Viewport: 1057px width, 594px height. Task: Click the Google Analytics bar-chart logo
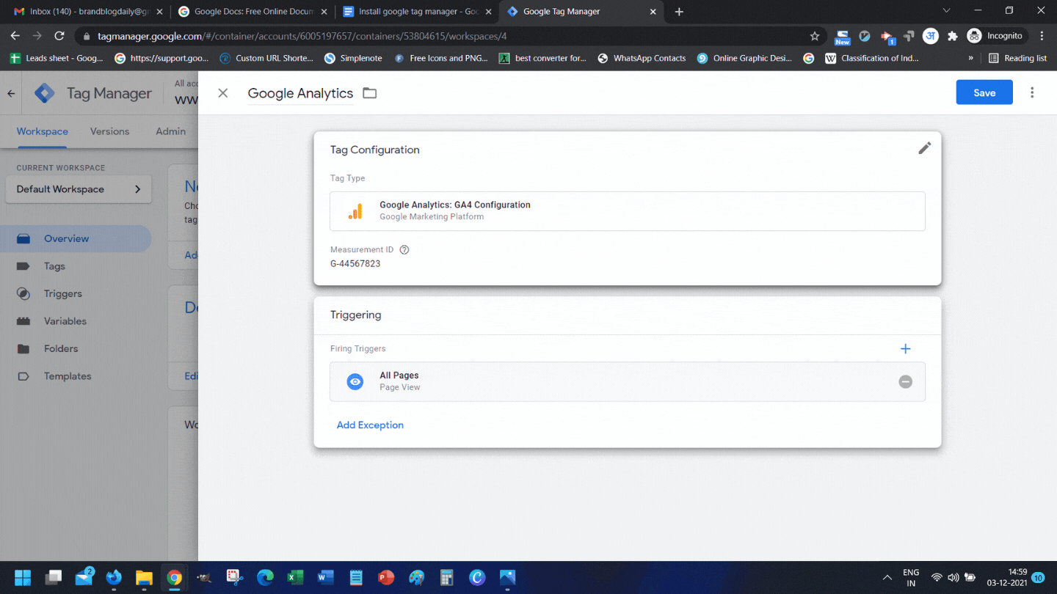(355, 211)
